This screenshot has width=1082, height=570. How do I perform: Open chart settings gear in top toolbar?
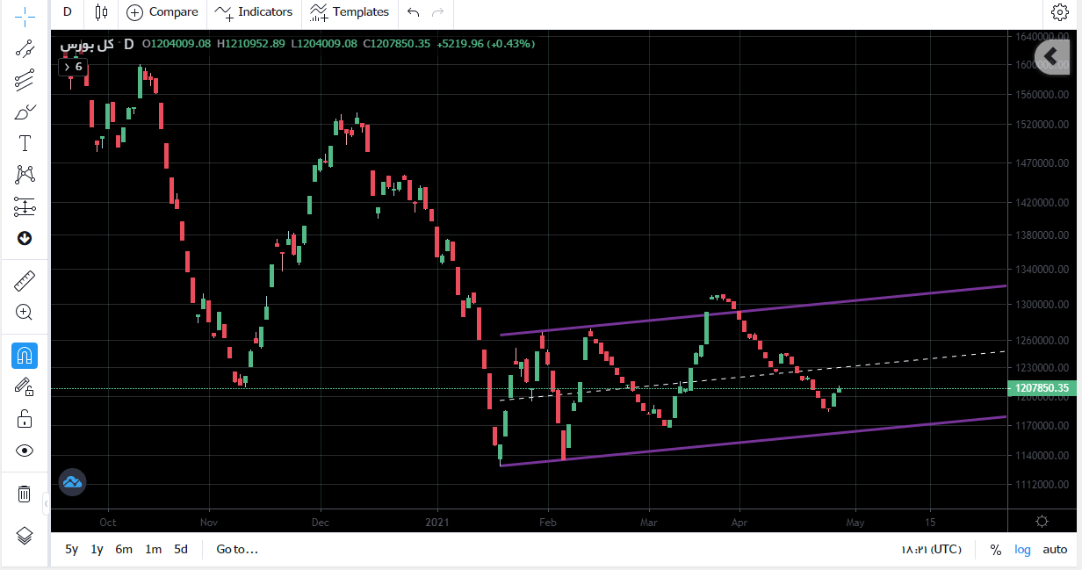point(1059,12)
